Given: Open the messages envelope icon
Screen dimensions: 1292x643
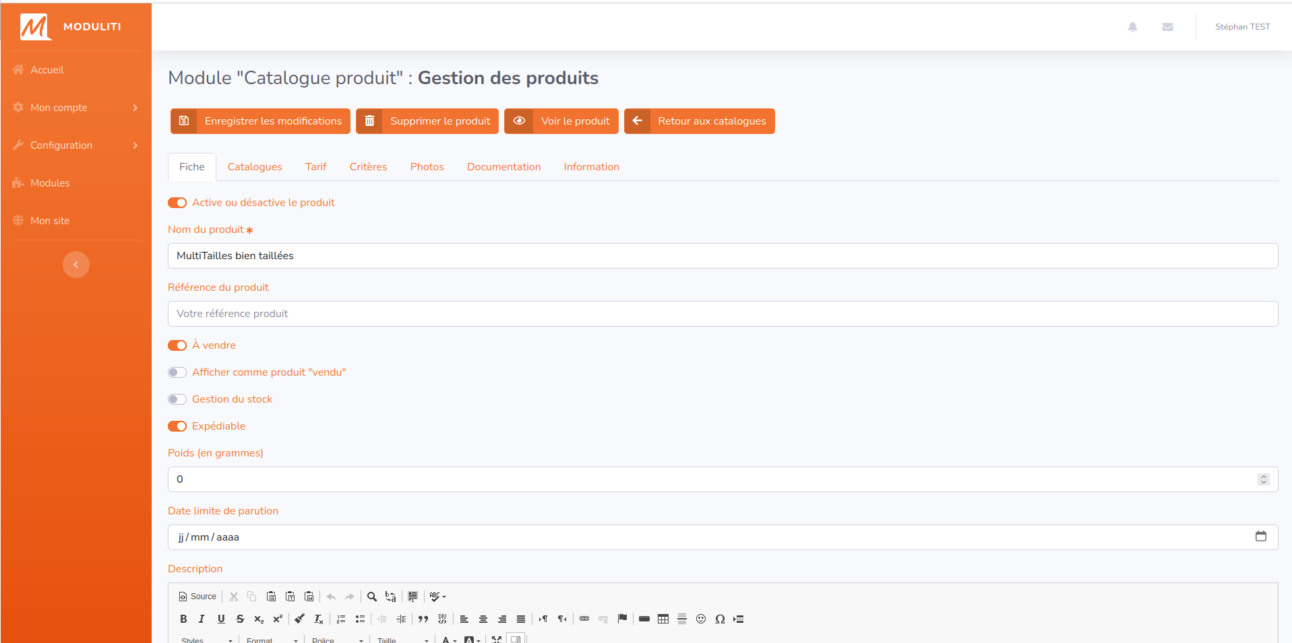Looking at the screenshot, I should click(x=1167, y=27).
